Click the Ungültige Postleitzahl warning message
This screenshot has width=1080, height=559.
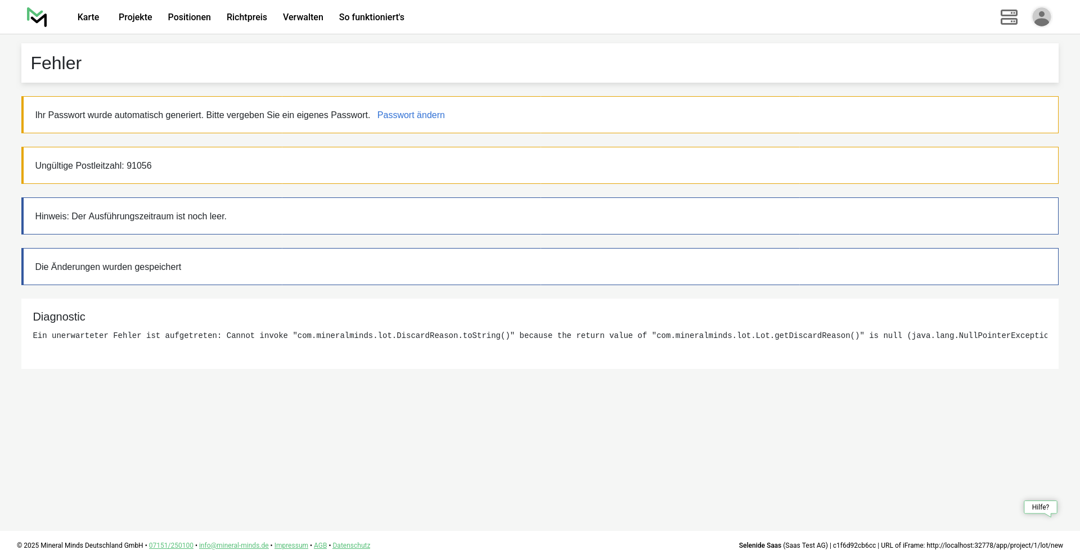tap(93, 166)
